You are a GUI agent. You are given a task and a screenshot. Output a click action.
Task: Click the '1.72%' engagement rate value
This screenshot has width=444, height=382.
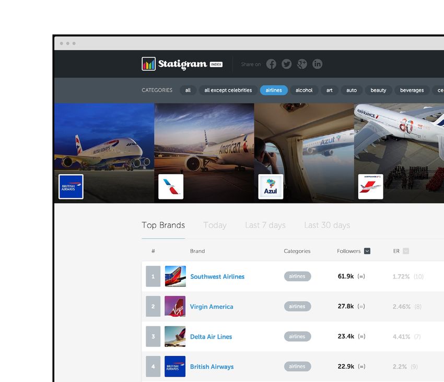coord(401,276)
